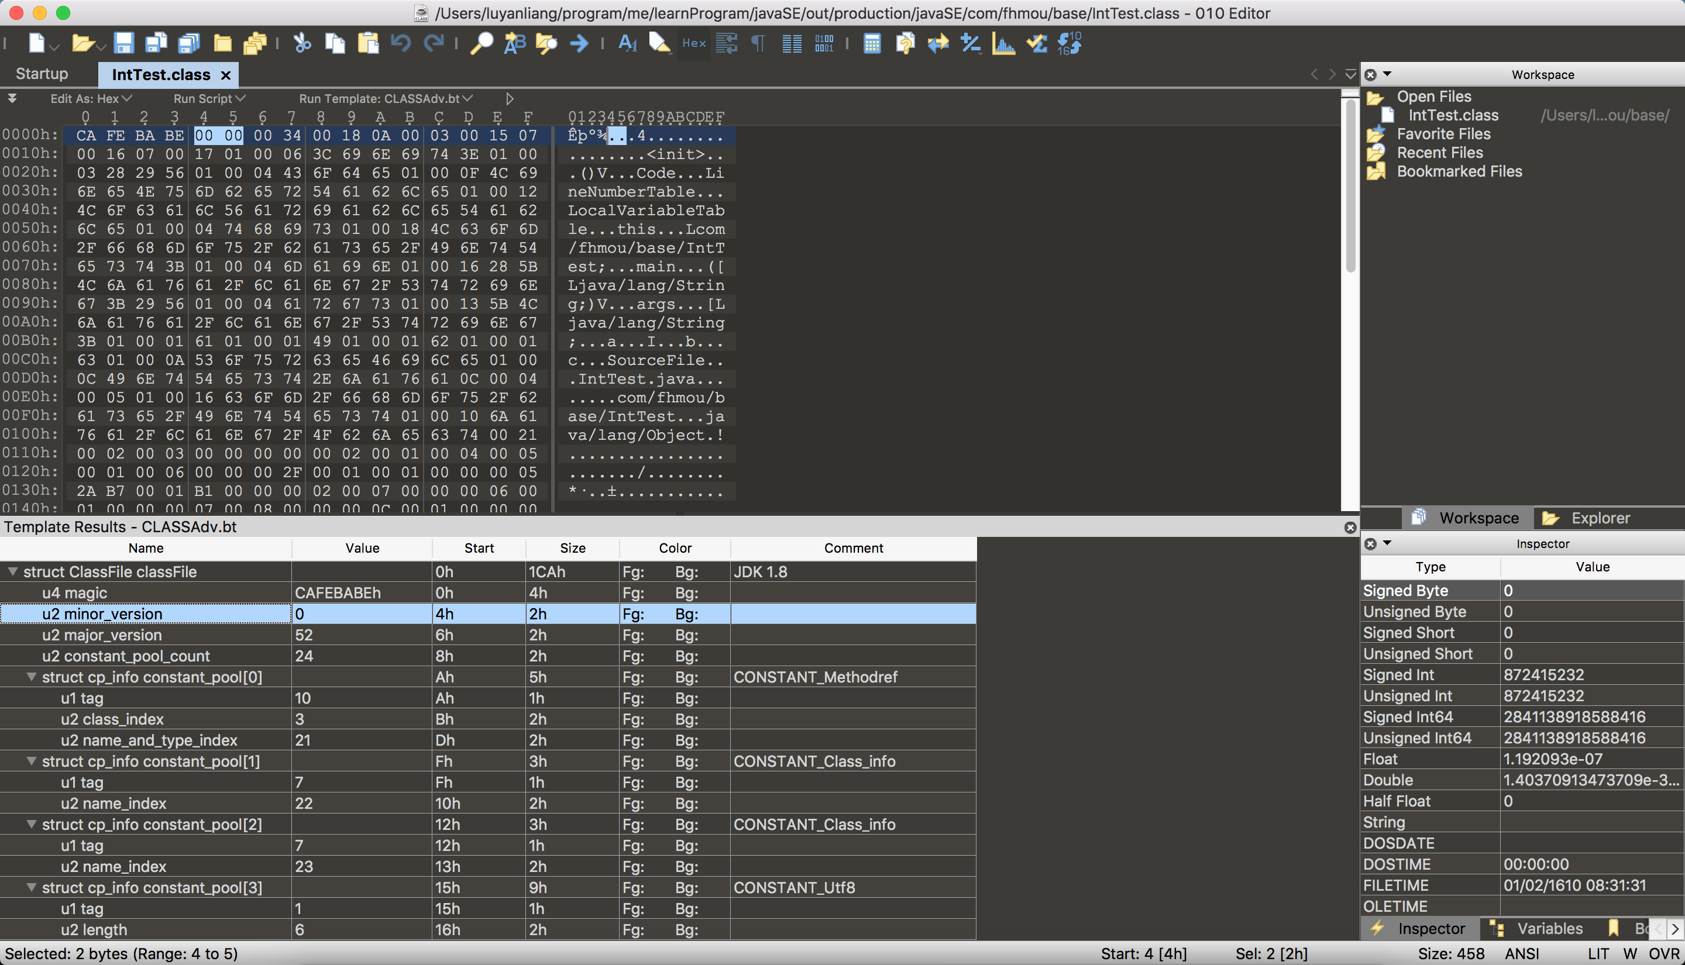The image size is (1685, 965).
Task: Run the template with play triangle
Action: point(510,99)
